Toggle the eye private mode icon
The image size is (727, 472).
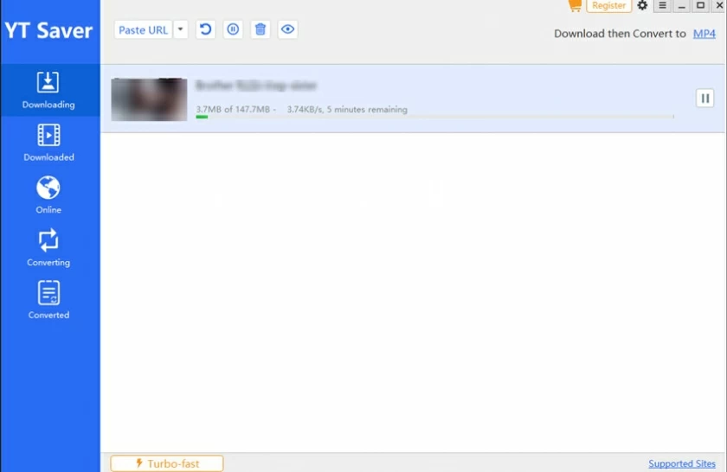[x=288, y=29]
